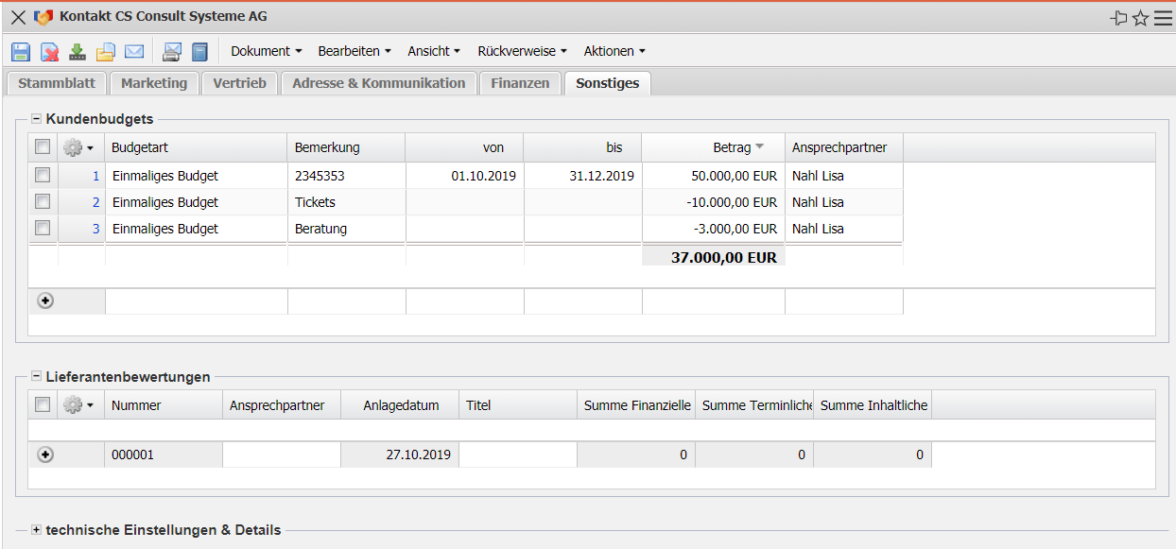Tick checkbox for budget row 2345353
This screenshot has width=1176, height=549.
pyautogui.click(x=43, y=175)
